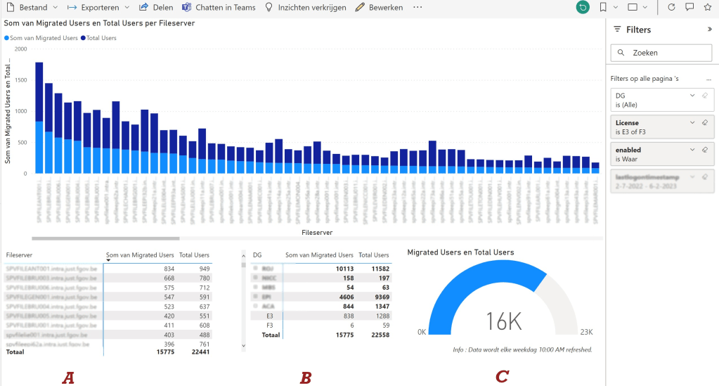
Task: Clear the License filter with eraser
Action: [705, 122]
